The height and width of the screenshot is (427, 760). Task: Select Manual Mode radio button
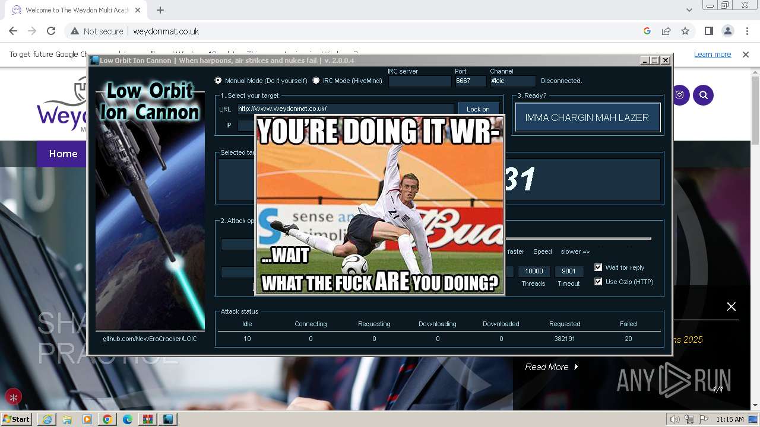pyautogui.click(x=218, y=81)
